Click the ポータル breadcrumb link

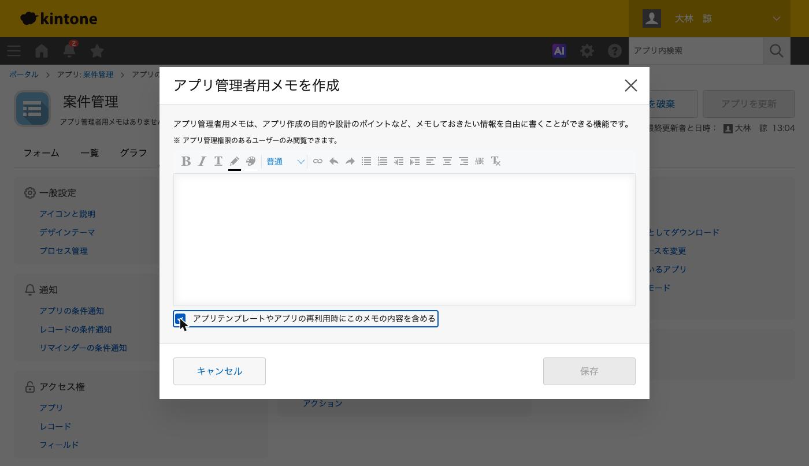click(x=24, y=74)
